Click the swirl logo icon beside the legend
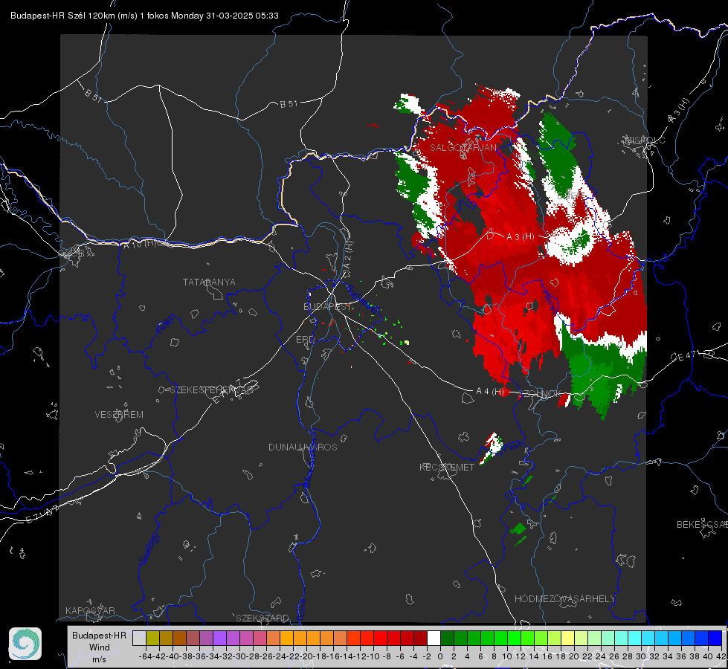This screenshot has height=669, width=728. point(25,644)
